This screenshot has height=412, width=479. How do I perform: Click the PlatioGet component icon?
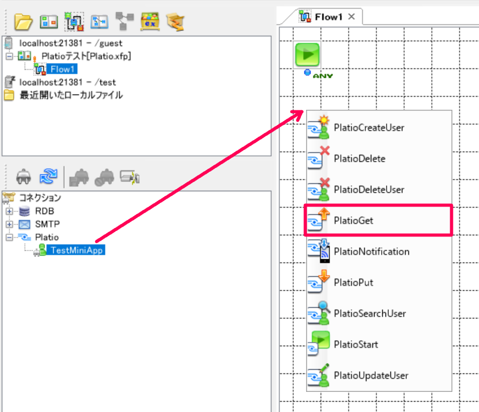318,220
